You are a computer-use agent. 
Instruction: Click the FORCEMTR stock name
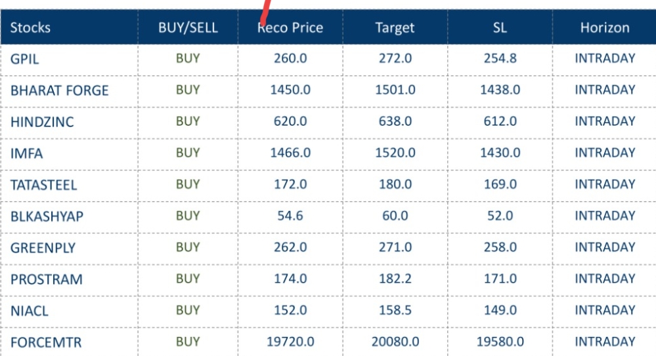pyautogui.click(x=46, y=342)
